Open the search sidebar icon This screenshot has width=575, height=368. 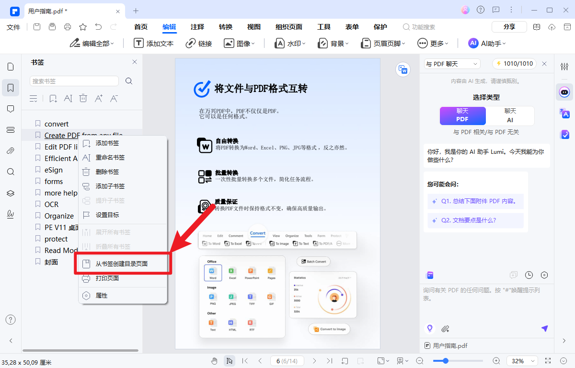11,171
